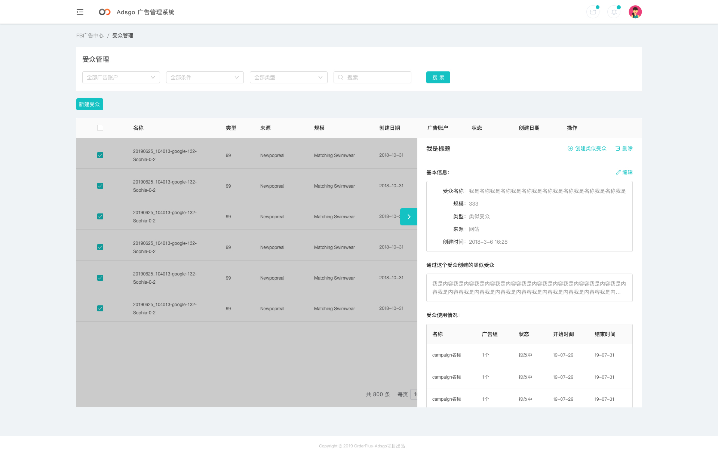Click the 2018-3-6 16:28 creation time
This screenshot has width=718, height=456.
488,242
